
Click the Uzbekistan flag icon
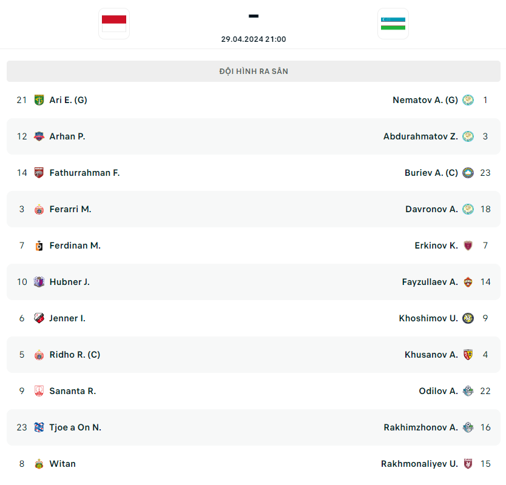pyautogui.click(x=393, y=24)
